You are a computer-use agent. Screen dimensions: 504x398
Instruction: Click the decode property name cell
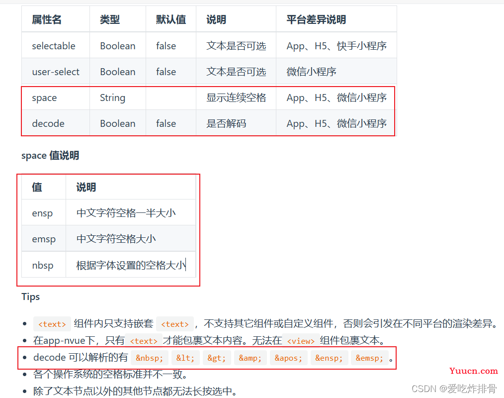pyautogui.click(x=48, y=123)
